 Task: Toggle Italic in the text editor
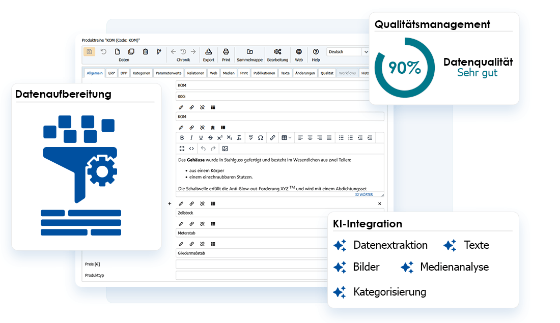point(191,138)
